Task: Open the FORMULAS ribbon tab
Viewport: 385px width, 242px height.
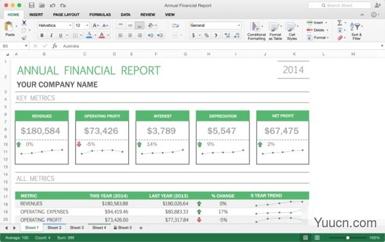Action: (x=100, y=15)
